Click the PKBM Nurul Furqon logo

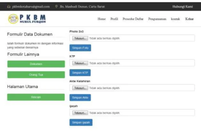[x=27, y=19]
